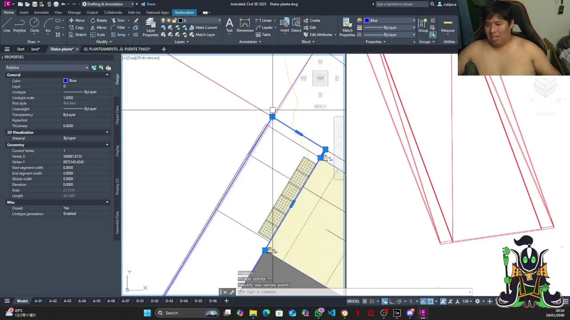Select the Circle draw tool

pyautogui.click(x=34, y=25)
